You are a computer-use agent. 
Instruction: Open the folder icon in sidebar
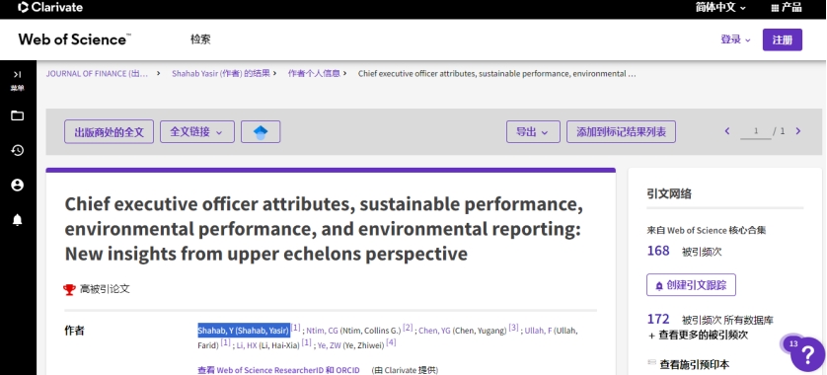[x=18, y=115]
